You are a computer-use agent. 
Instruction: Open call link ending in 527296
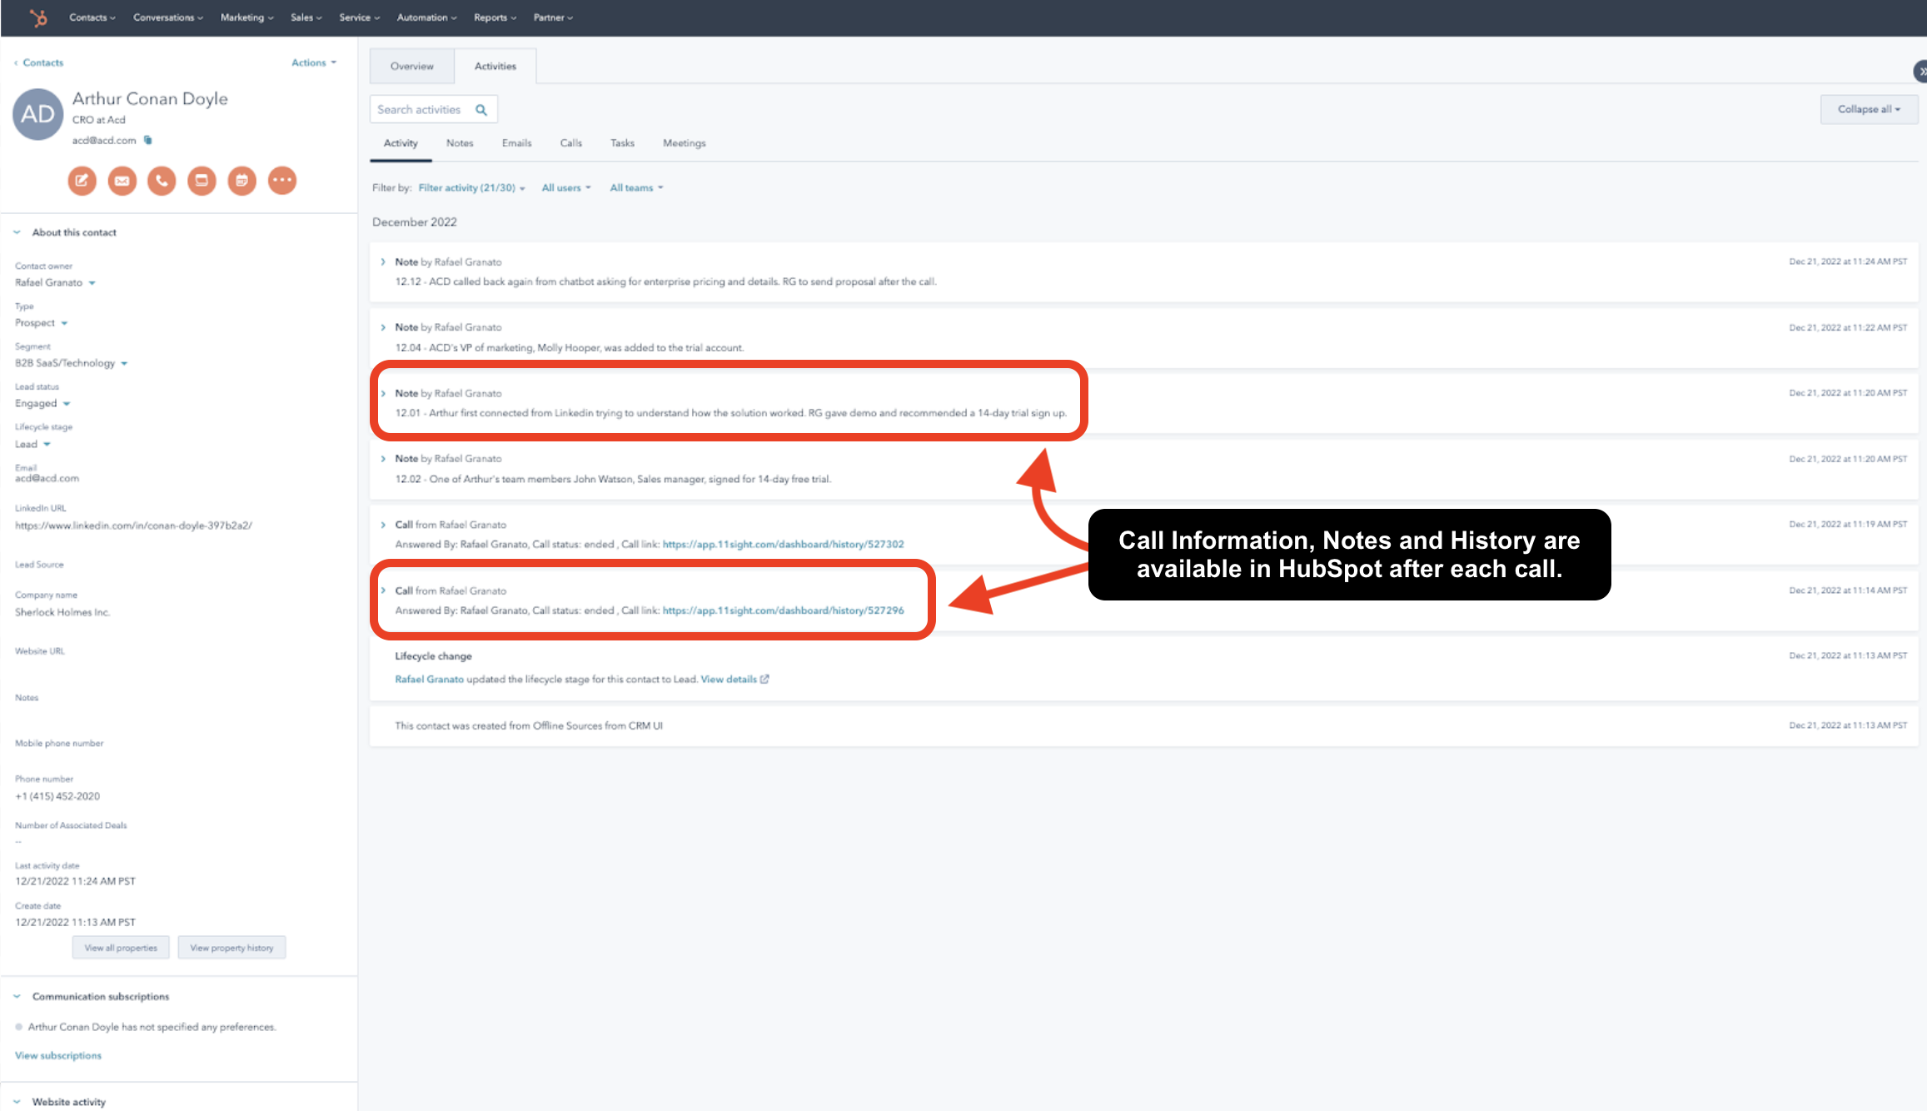(783, 610)
